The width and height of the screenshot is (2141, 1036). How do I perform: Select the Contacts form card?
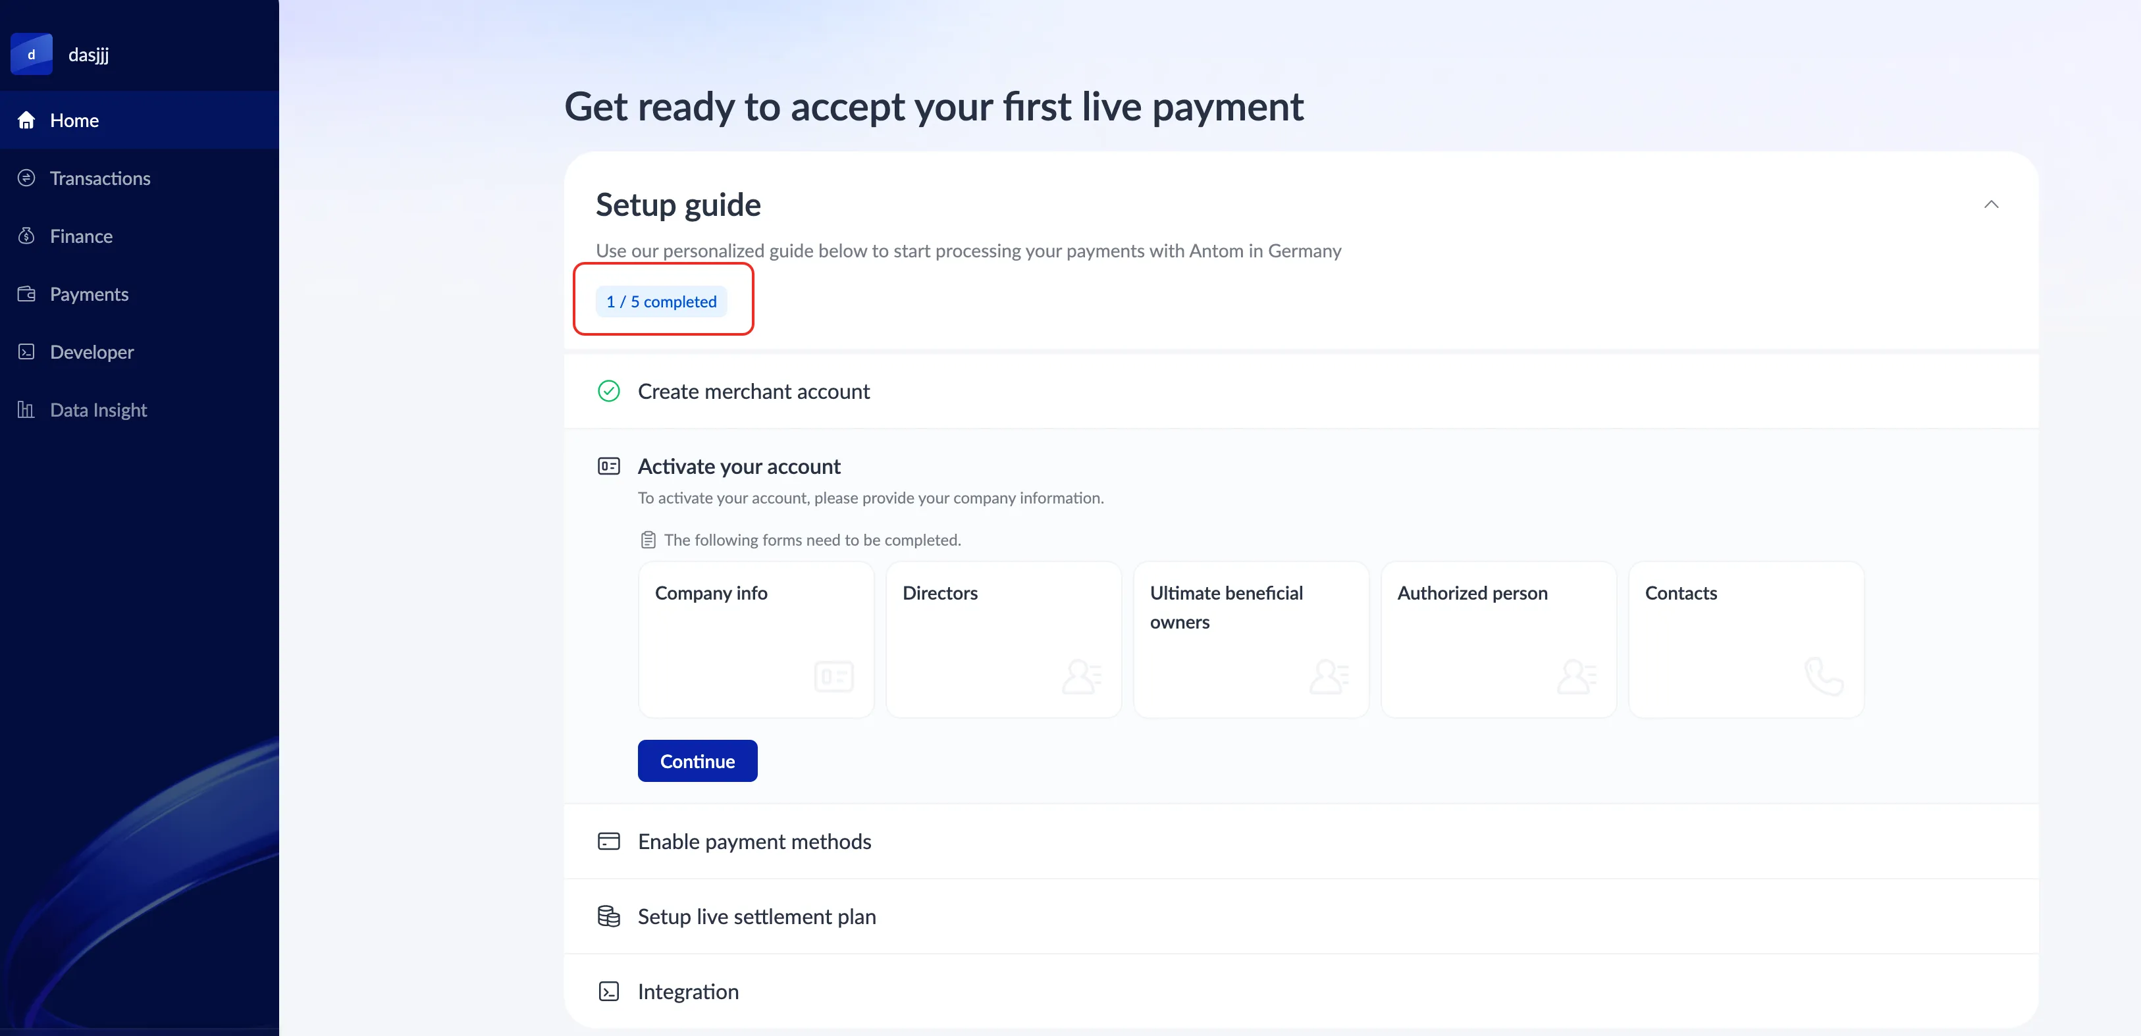pyautogui.click(x=1745, y=639)
